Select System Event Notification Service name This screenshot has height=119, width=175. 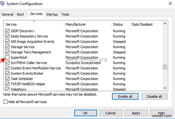[x=36, y=68]
